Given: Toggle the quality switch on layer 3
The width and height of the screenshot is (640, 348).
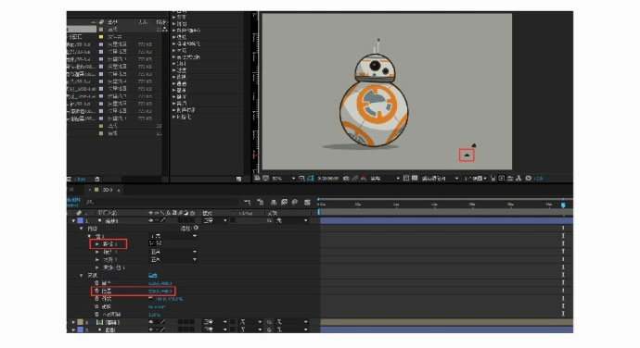Looking at the screenshot, I should 163,329.
